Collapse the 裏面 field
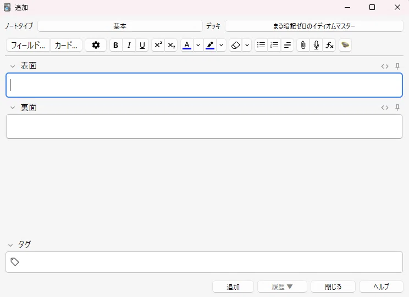The height and width of the screenshot is (297, 409). [12, 108]
